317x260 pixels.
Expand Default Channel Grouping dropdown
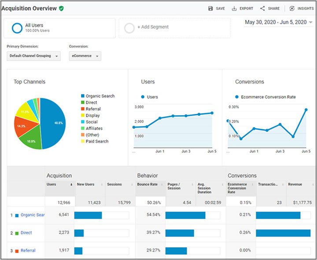[34, 56]
